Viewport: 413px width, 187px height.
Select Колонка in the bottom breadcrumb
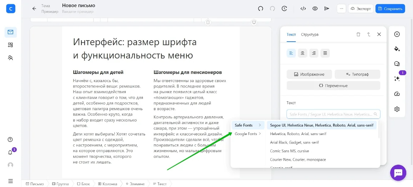tap(108, 184)
